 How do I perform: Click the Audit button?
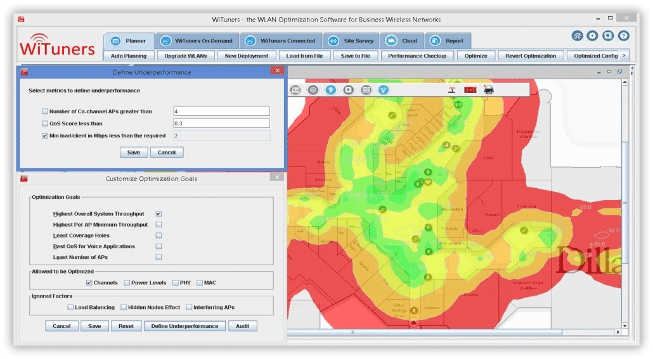[242, 326]
